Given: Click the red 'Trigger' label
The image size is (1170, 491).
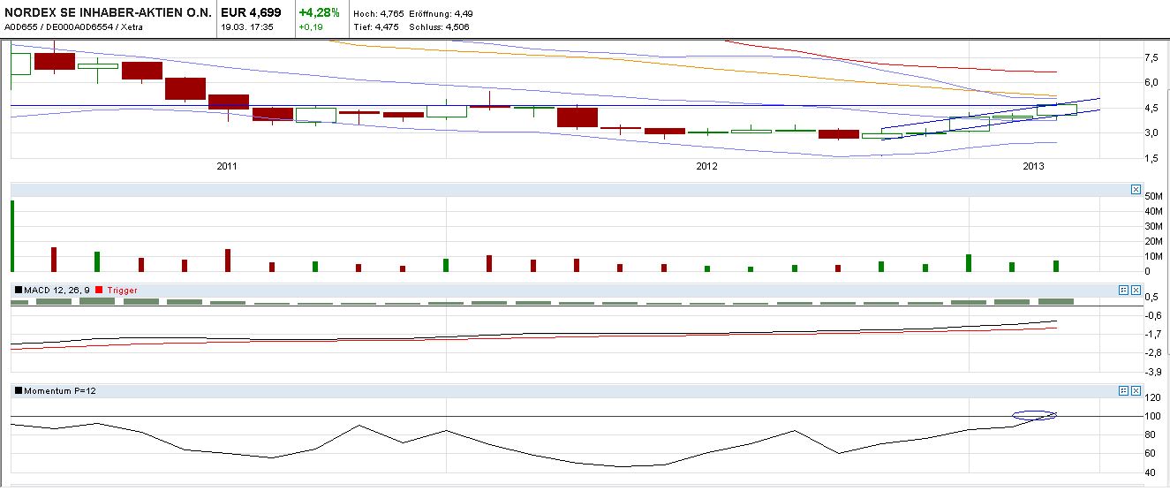Looking at the screenshot, I should 122,290.
